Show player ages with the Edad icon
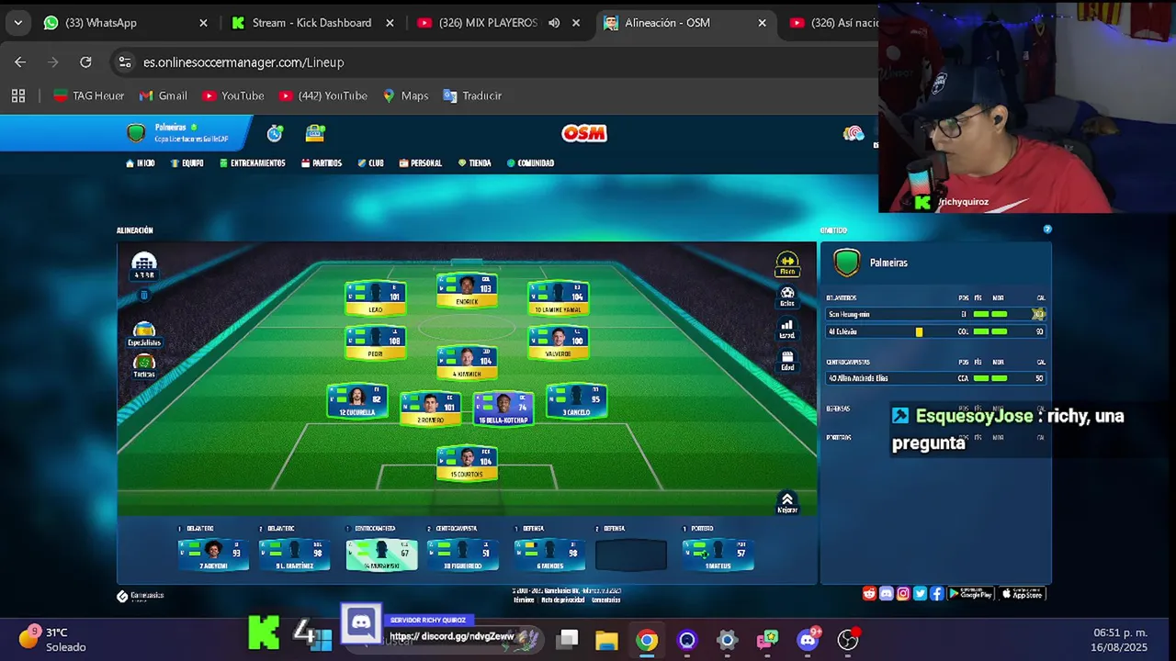The width and height of the screenshot is (1176, 661). click(x=787, y=361)
